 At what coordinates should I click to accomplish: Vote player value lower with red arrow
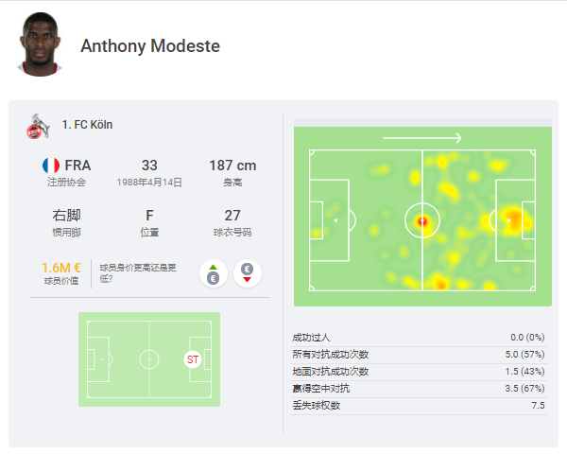248,273
